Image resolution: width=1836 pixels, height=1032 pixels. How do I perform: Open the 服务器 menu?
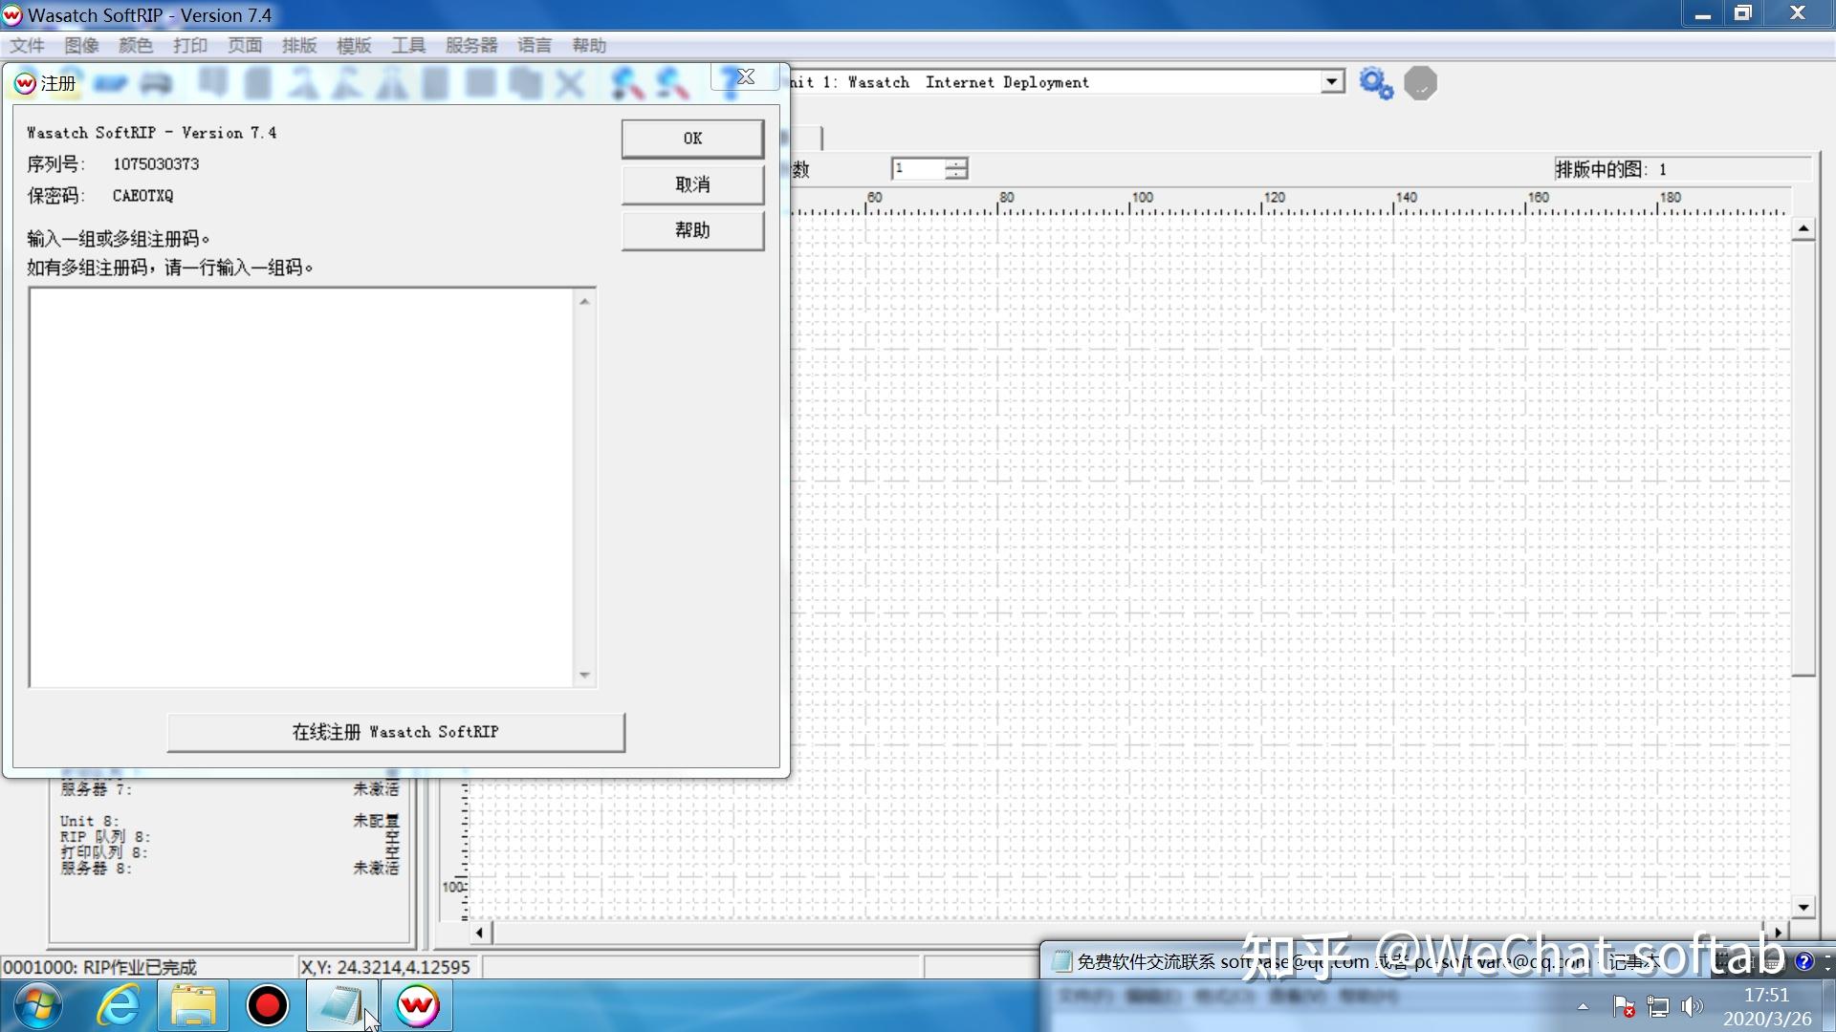[x=470, y=46]
